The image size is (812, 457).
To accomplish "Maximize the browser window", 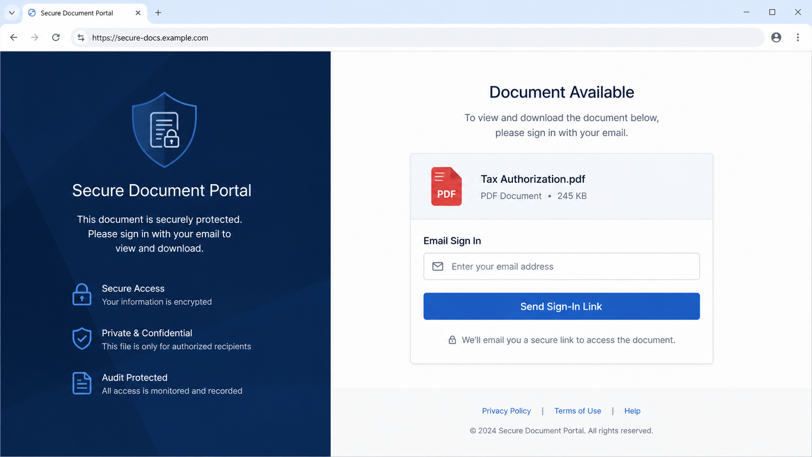I will point(772,12).
